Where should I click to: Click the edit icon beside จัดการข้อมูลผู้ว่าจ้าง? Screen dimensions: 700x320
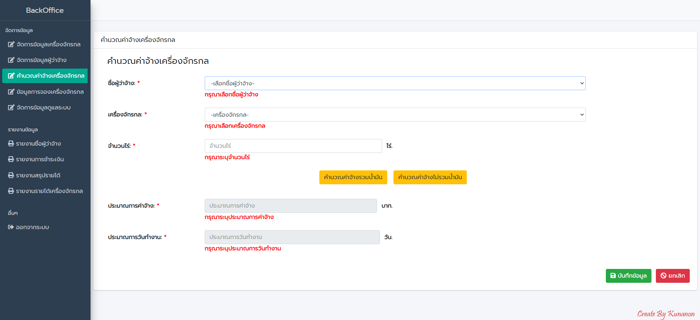point(11,60)
